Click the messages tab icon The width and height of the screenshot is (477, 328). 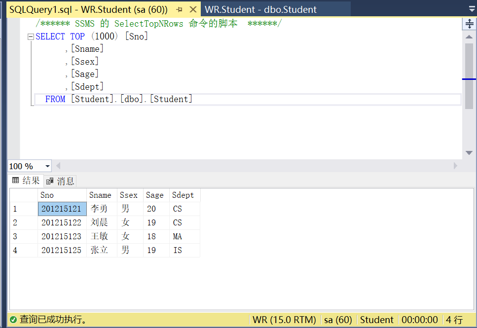coord(50,182)
